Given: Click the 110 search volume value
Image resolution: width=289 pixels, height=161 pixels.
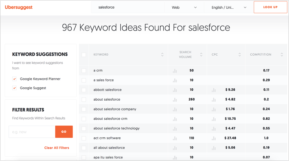Looking at the screenshot, I should coord(191,138).
